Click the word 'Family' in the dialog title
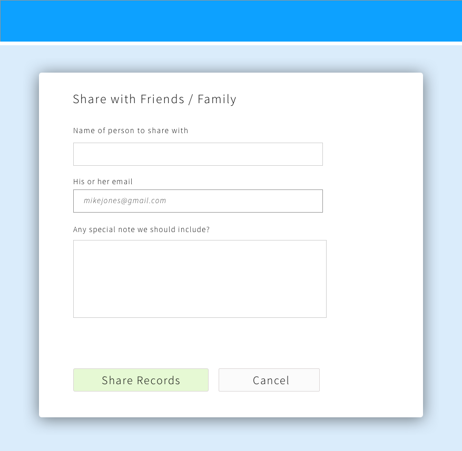This screenshot has height=451, width=462. point(217,99)
